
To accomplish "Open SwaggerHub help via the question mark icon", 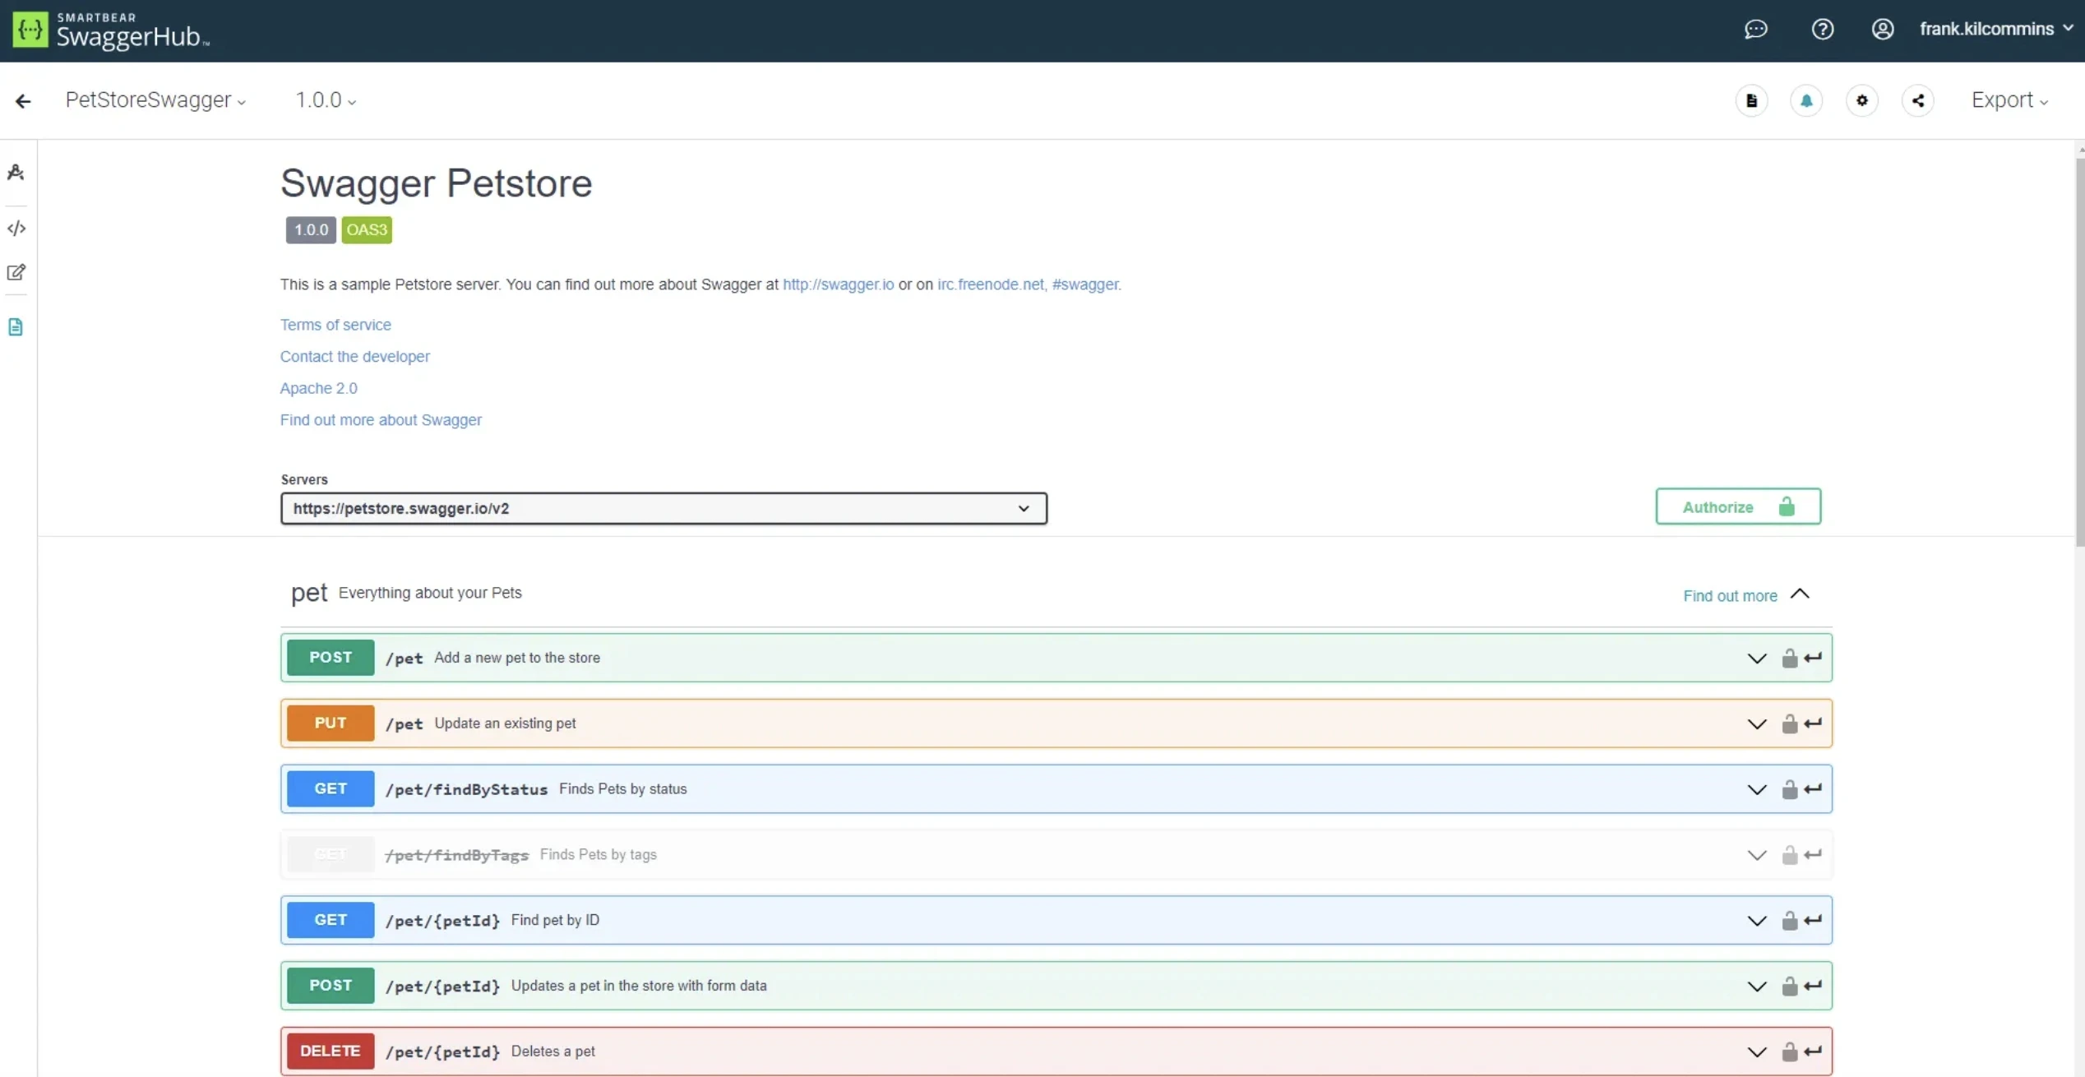I will (x=1823, y=30).
